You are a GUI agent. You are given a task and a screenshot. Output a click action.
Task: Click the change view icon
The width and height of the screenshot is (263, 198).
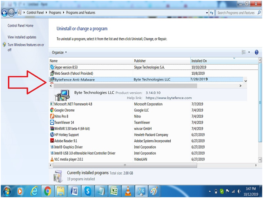coord(243,52)
